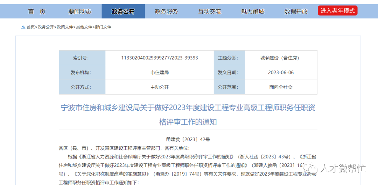Image resolution: width=378 pixels, height=185 pixels.
Task: Select the 面向全社会 value cell
Action: coord(281,87)
